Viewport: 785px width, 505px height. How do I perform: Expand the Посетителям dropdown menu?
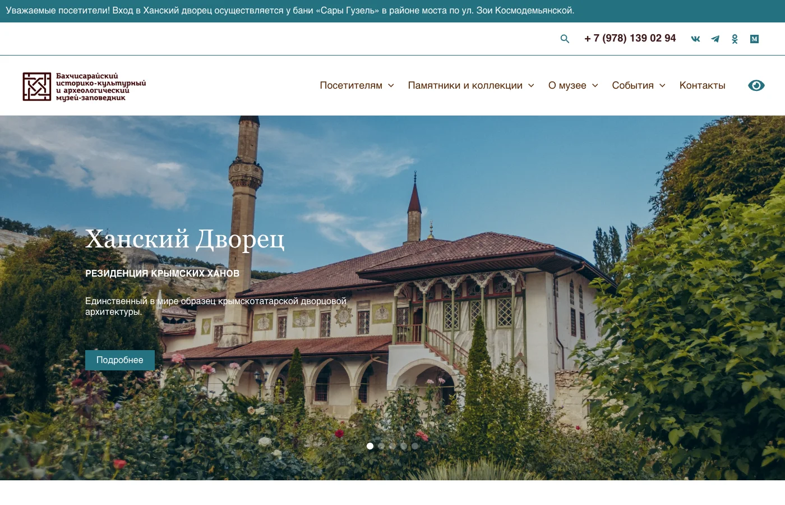(357, 85)
